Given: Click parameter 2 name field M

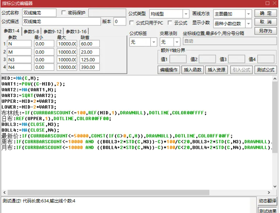Looking at the screenshot, I should pyautogui.click(x=19, y=52).
